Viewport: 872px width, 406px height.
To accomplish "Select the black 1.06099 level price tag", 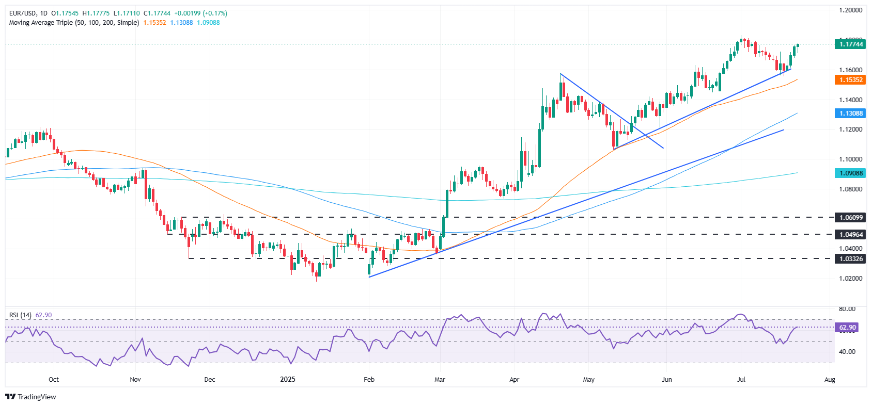I will coord(850,218).
